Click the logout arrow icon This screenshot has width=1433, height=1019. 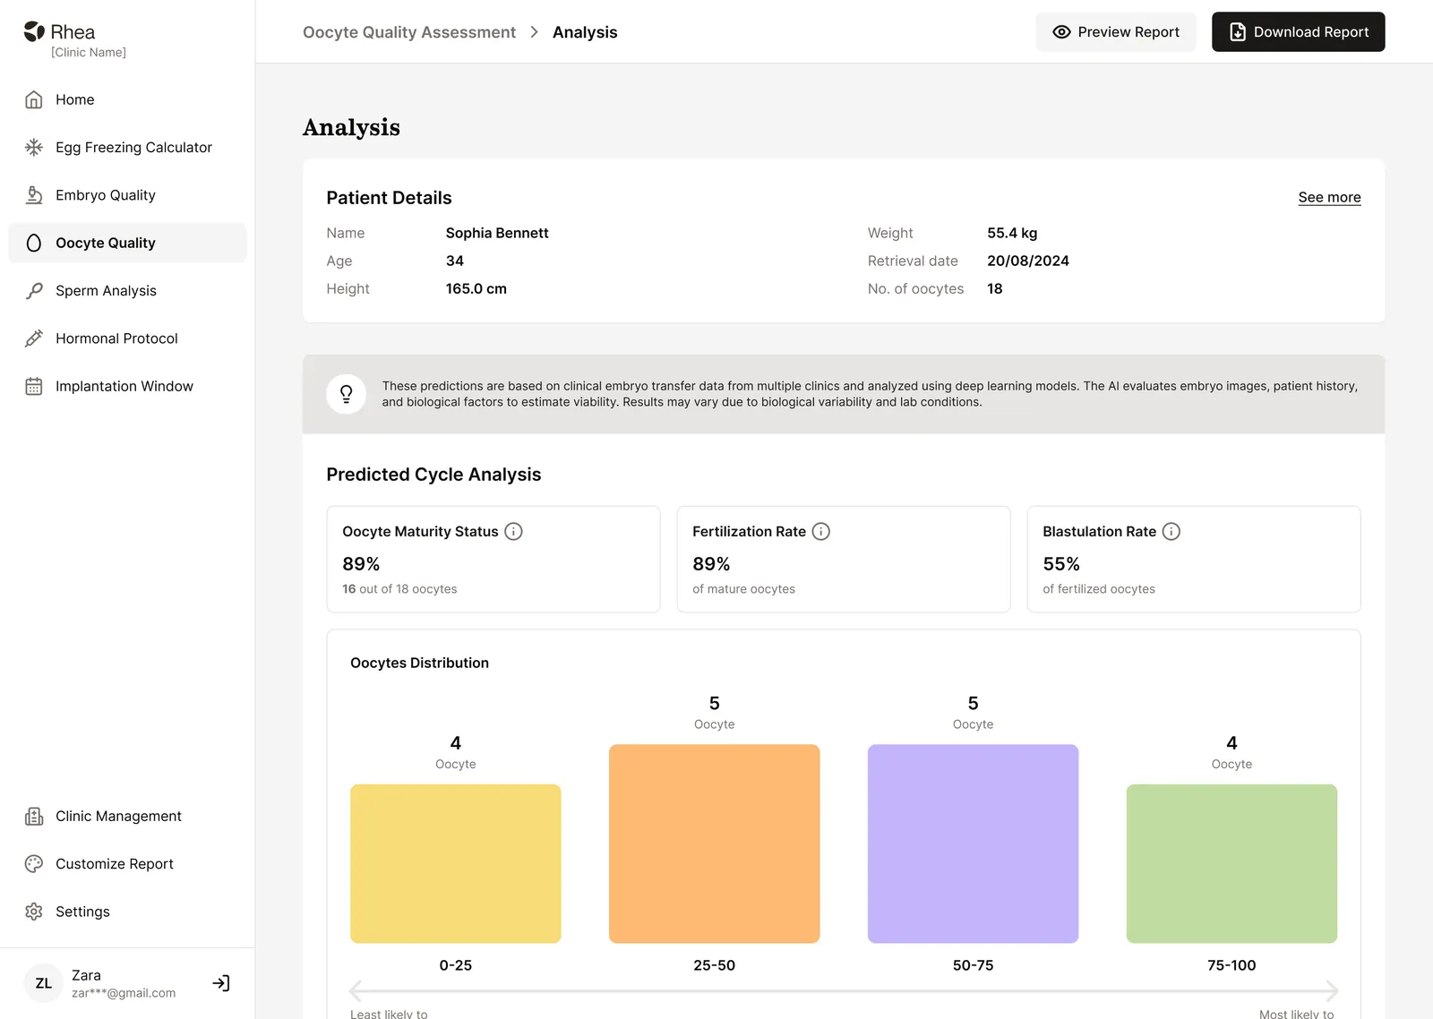tap(221, 983)
